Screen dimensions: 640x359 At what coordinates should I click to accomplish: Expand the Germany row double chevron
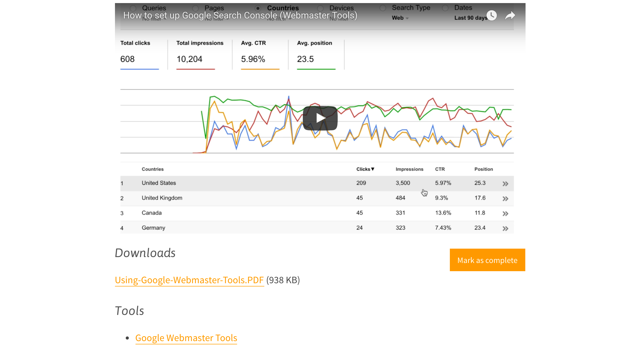pyautogui.click(x=505, y=228)
